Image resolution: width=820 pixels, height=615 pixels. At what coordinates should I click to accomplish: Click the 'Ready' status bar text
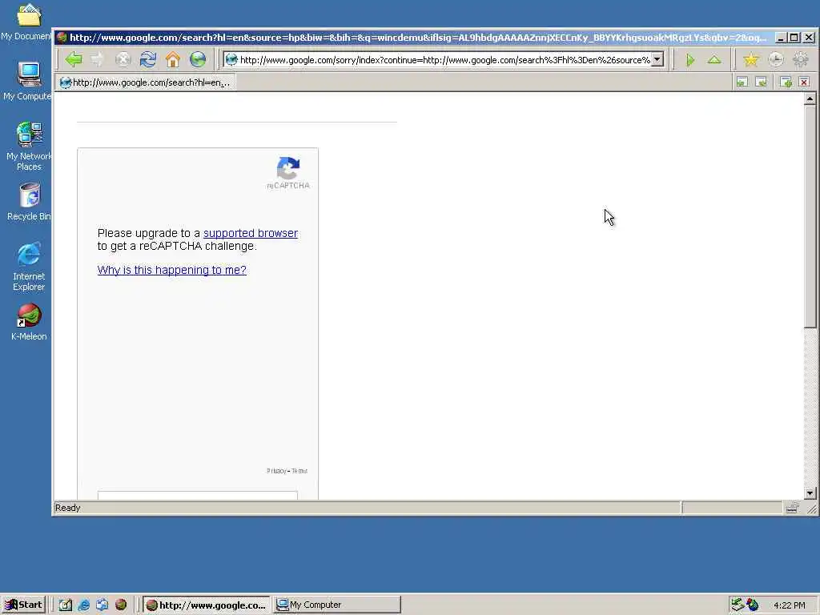pyautogui.click(x=67, y=508)
